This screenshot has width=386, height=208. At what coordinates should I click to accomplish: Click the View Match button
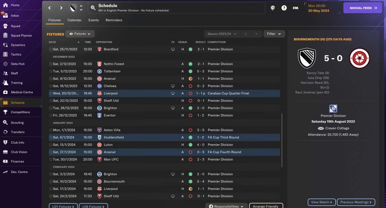321,202
